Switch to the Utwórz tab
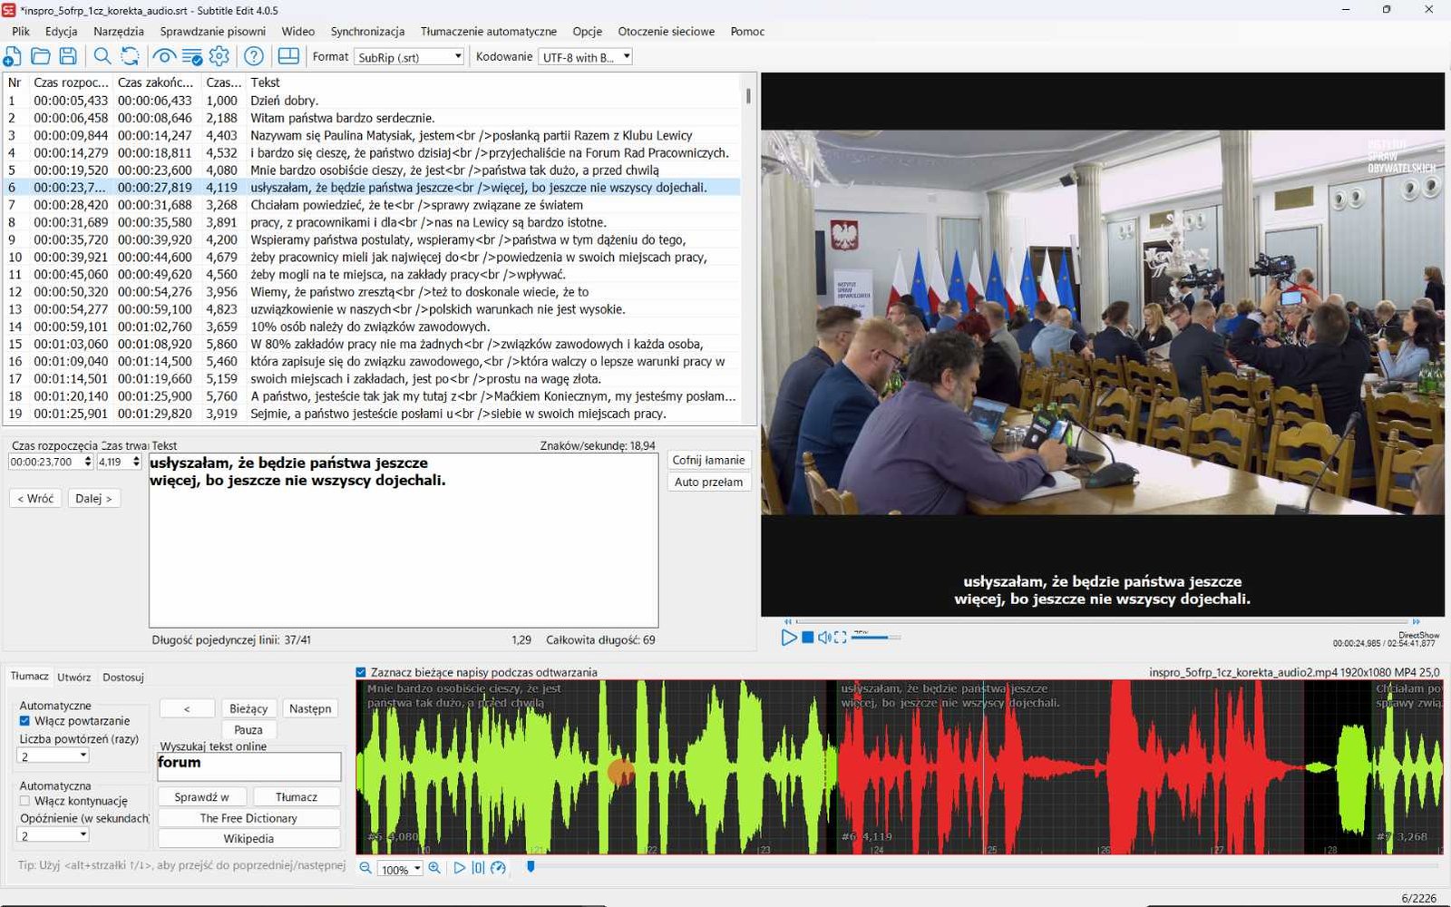This screenshot has width=1451, height=907. pyautogui.click(x=74, y=677)
